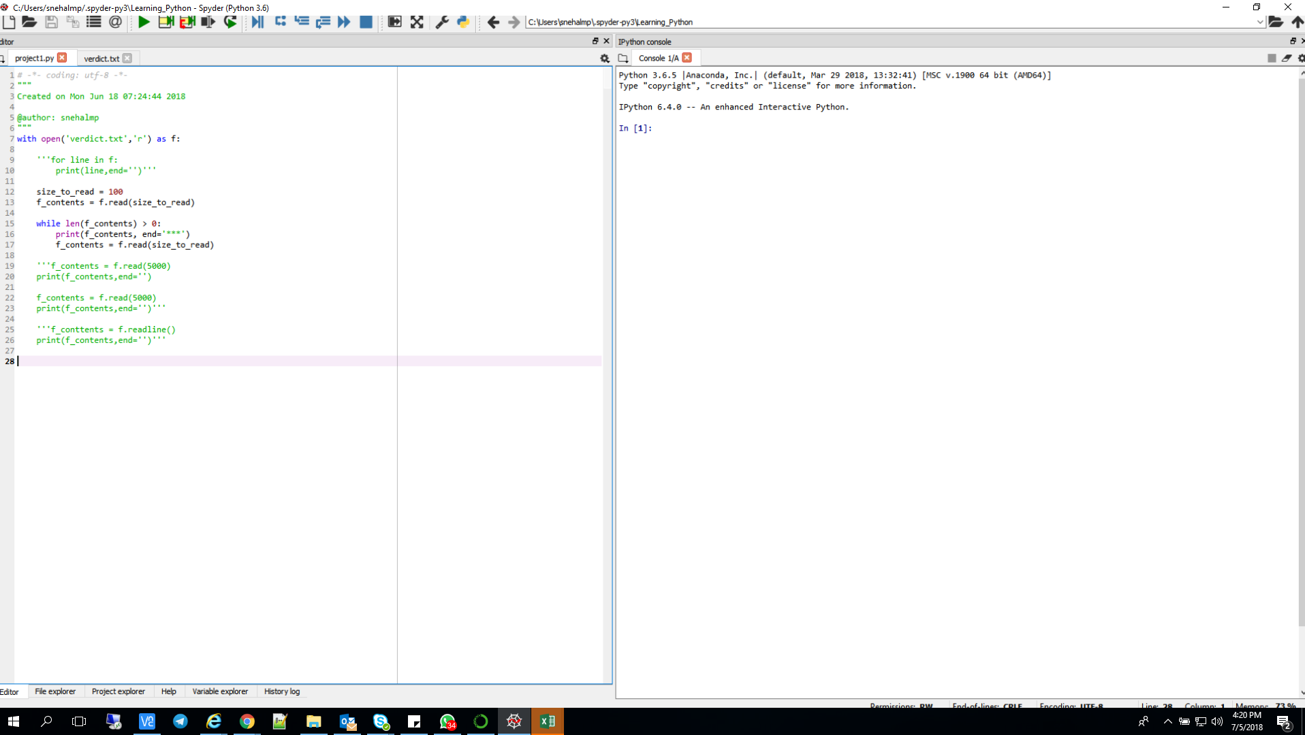Create a new file with the new file icon
Screen dimensions: 1305x735
9,22
